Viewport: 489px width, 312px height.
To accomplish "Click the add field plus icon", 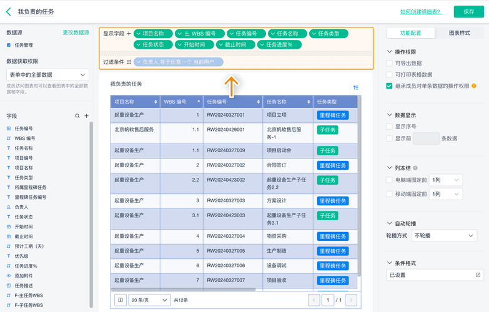I will [x=86, y=116].
